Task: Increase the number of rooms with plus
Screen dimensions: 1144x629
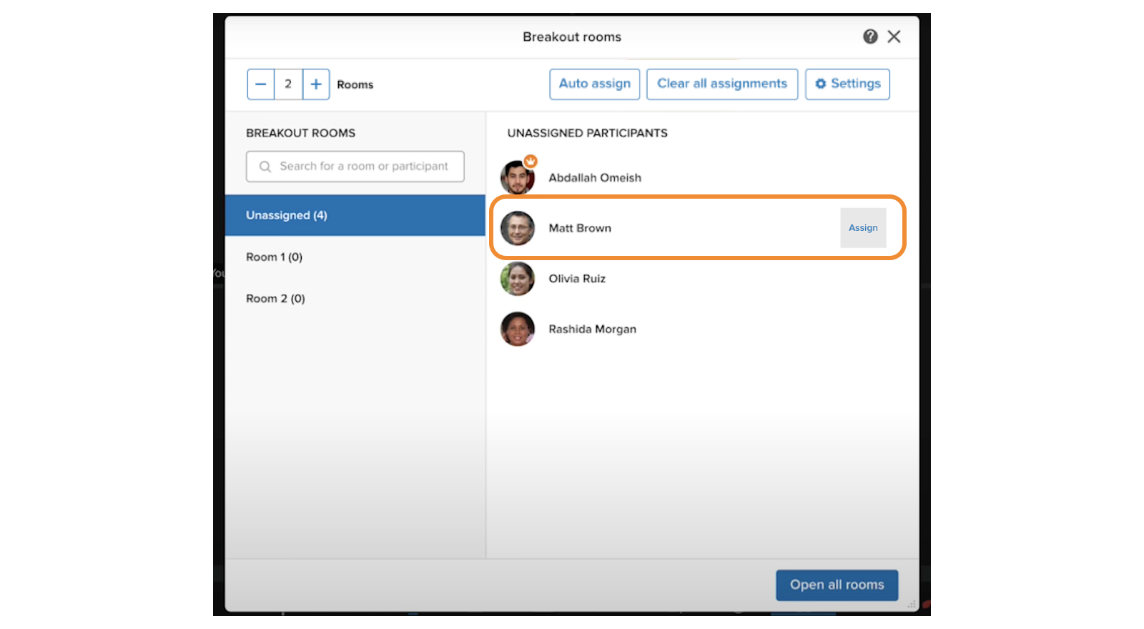Action: pyautogui.click(x=316, y=84)
